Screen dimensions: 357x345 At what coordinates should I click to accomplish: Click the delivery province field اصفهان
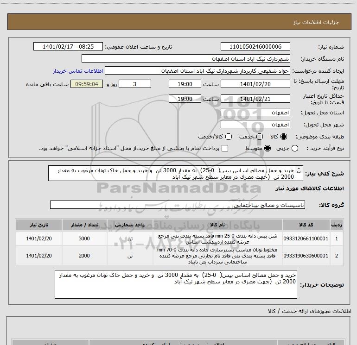click(x=255, y=113)
